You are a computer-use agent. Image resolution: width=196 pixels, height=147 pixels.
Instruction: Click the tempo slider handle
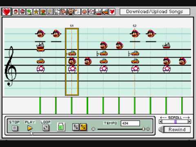[144, 129]
